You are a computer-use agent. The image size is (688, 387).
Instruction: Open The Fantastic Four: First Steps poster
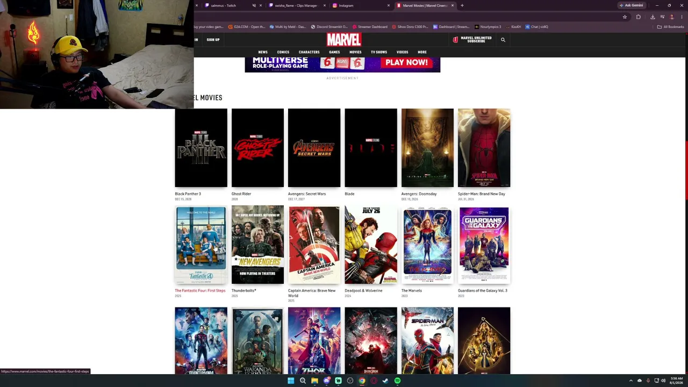click(201, 245)
